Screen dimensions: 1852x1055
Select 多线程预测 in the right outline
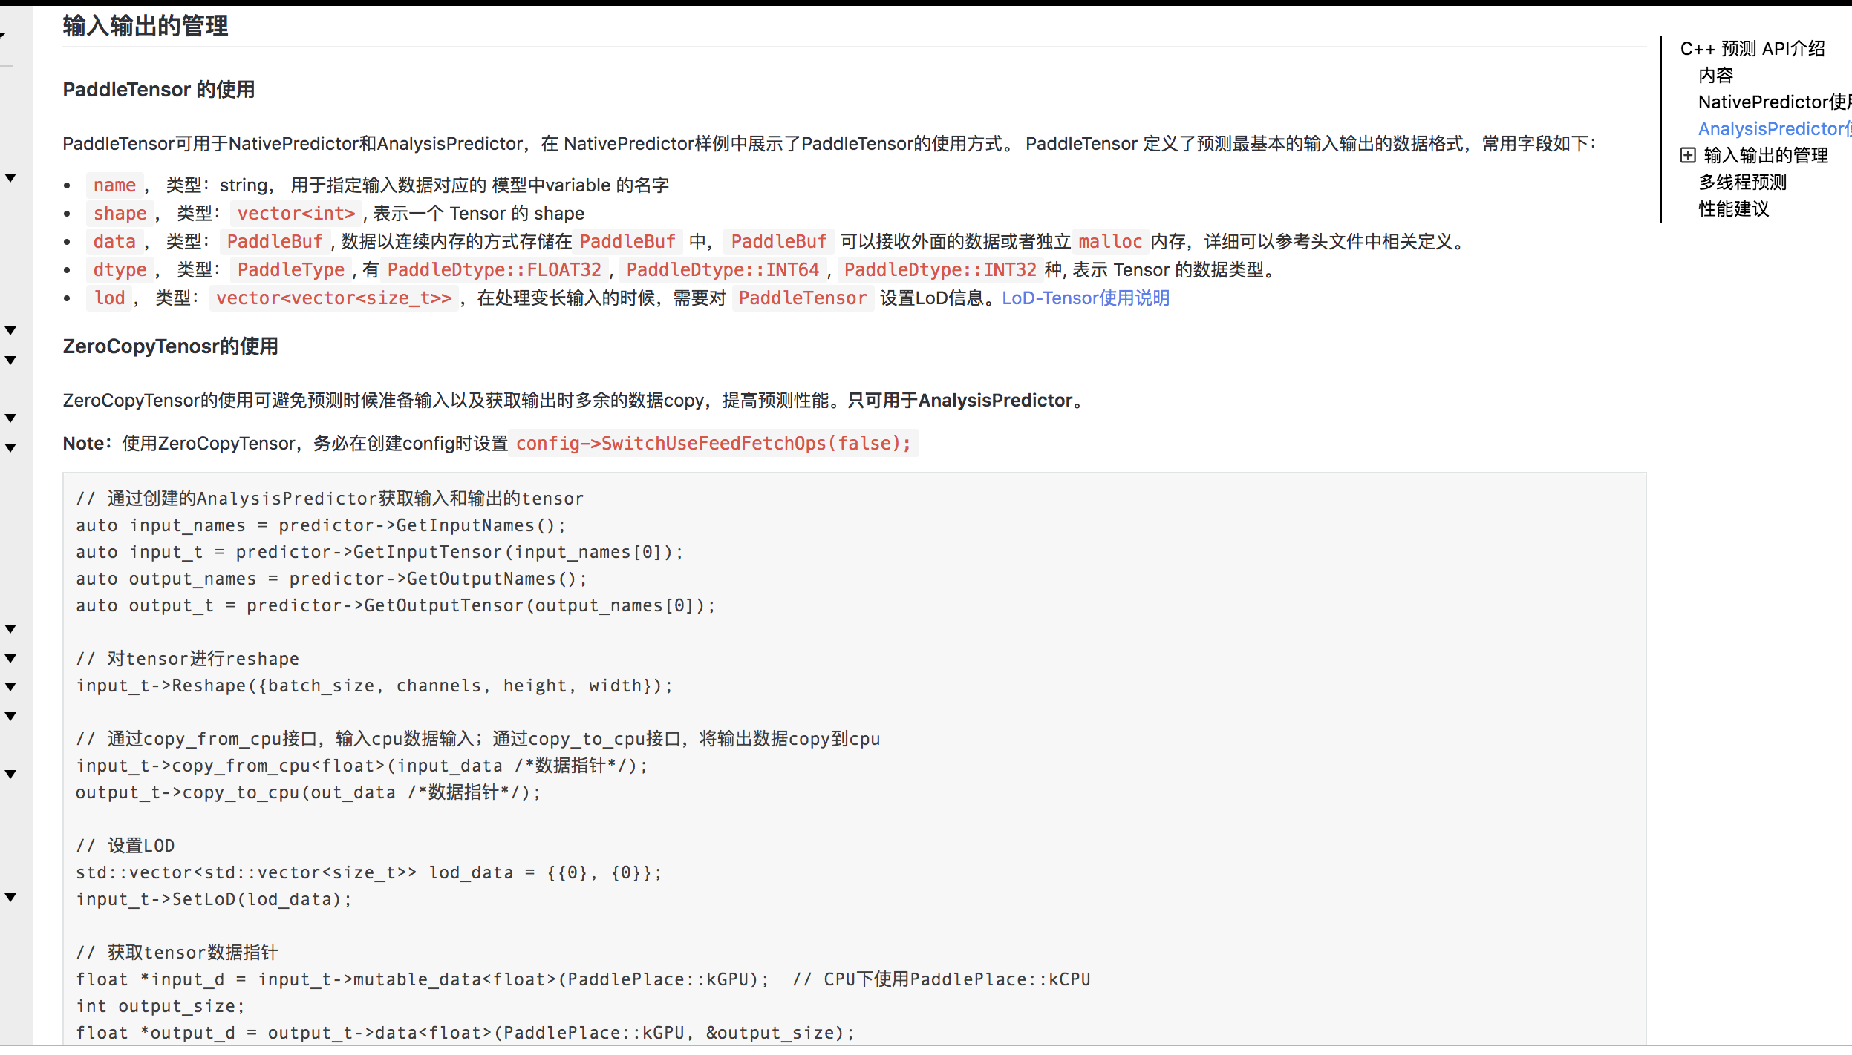1742,183
